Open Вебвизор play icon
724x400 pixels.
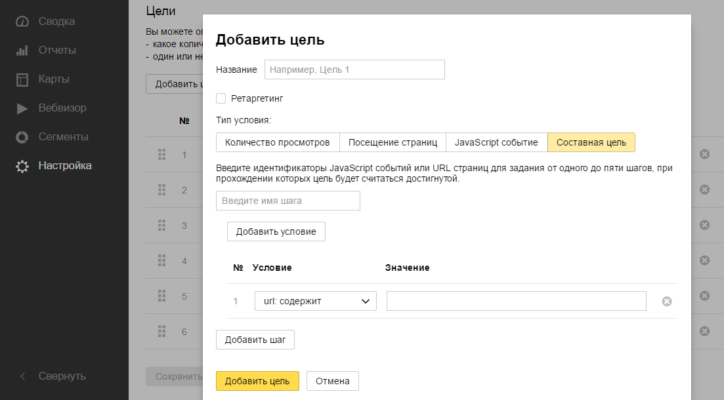click(22, 108)
